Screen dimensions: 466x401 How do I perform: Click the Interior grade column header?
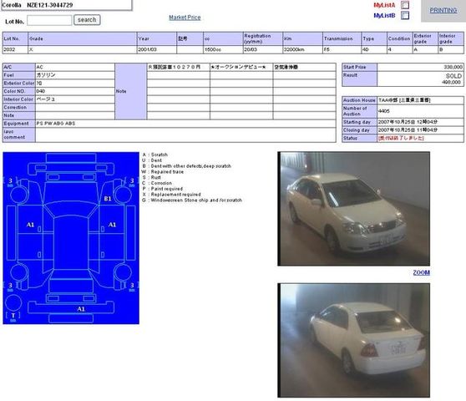(451, 38)
